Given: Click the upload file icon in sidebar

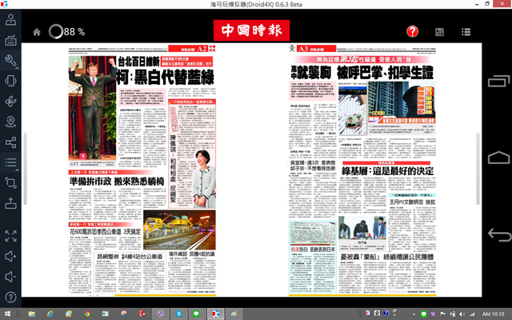Looking at the screenshot, I should (x=10, y=203).
